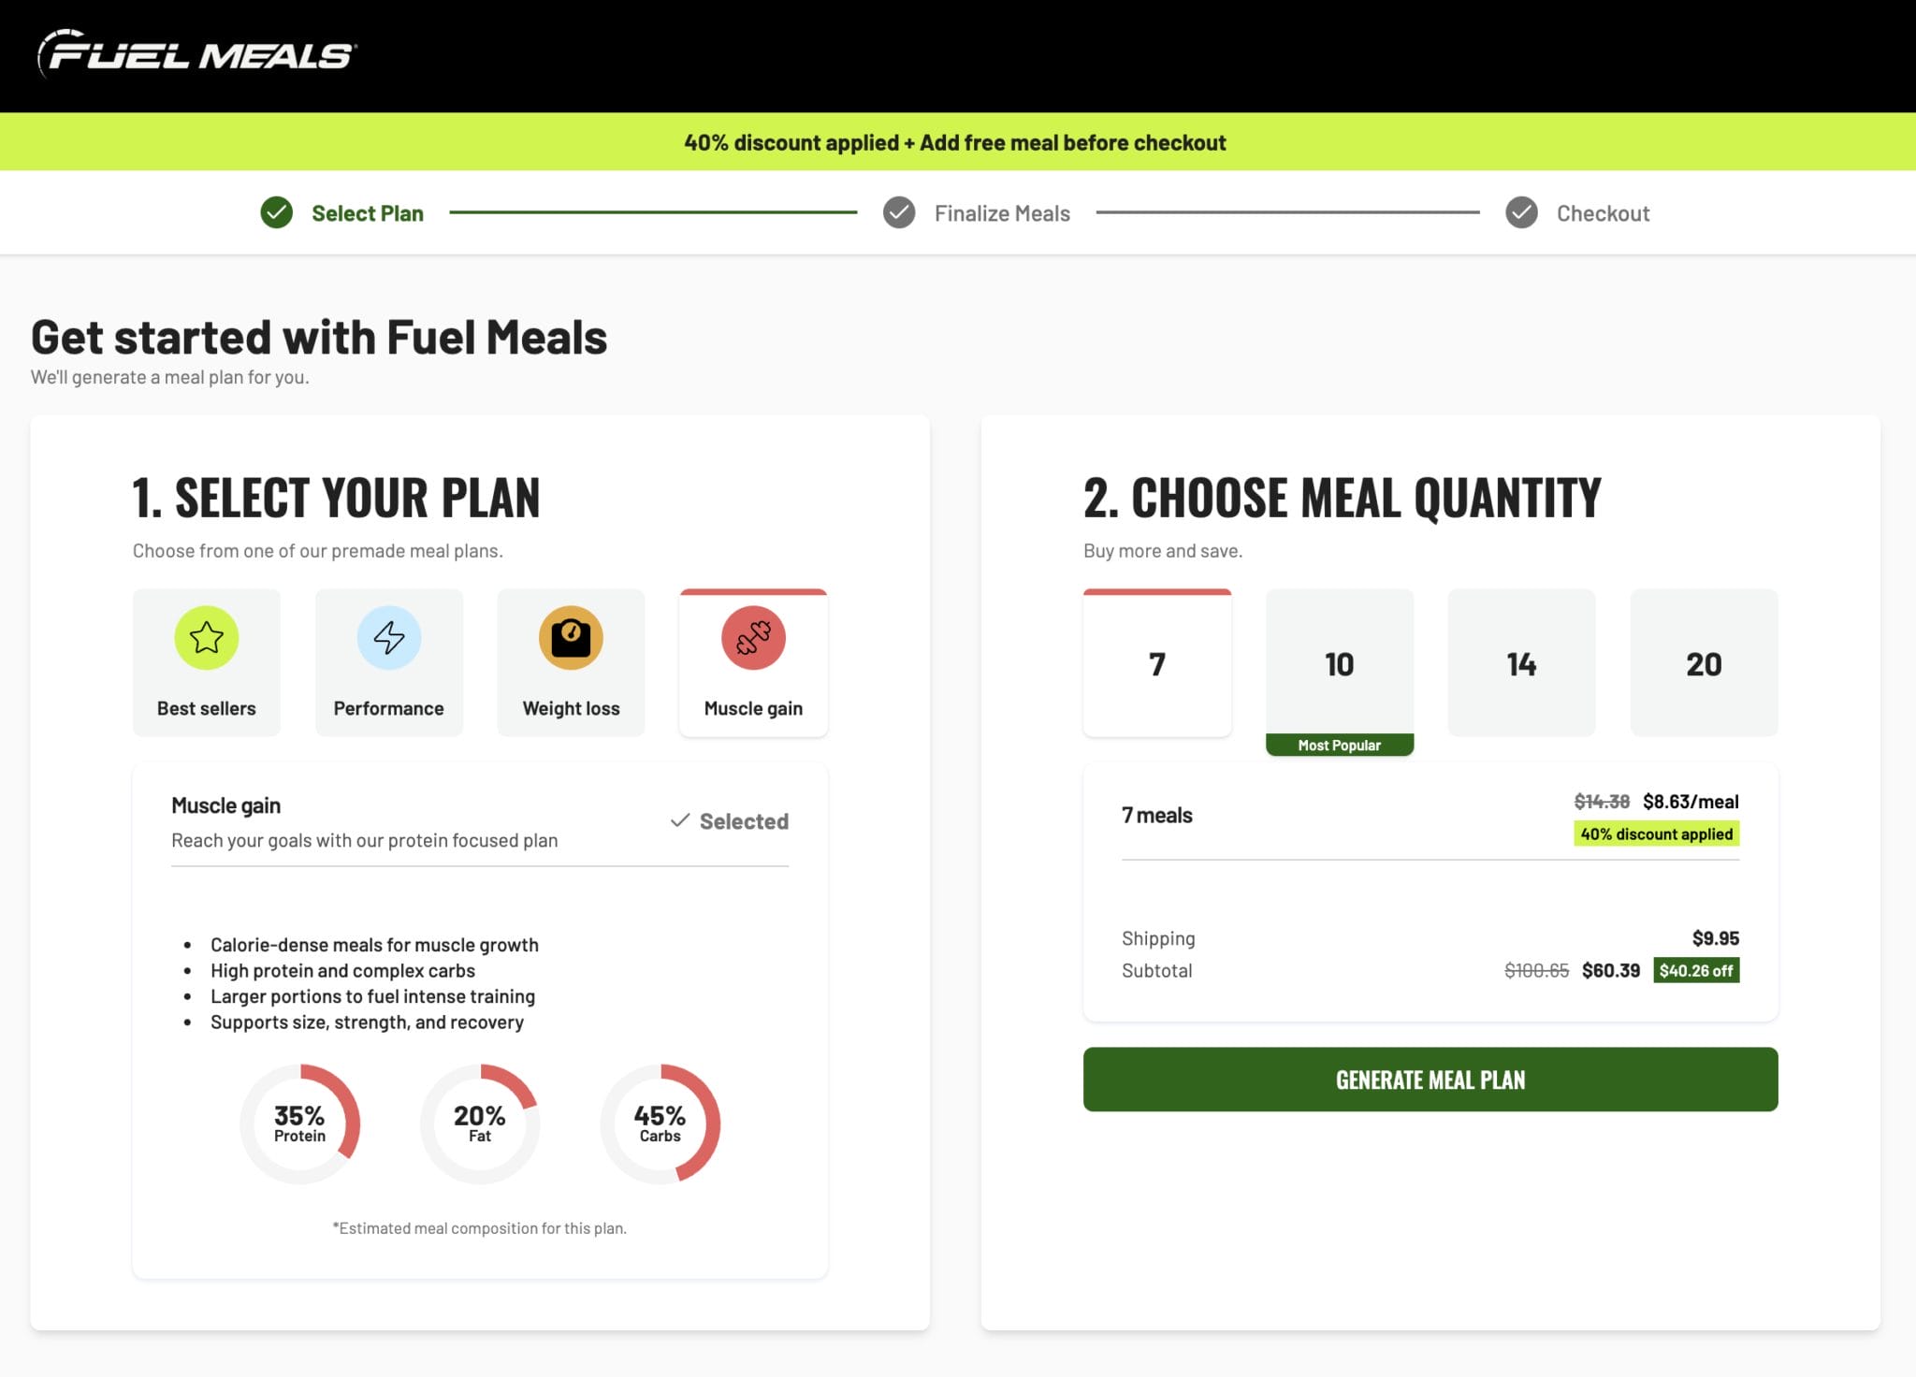This screenshot has height=1377, width=1916.
Task: Go to the Checkout step
Action: coord(1604,212)
